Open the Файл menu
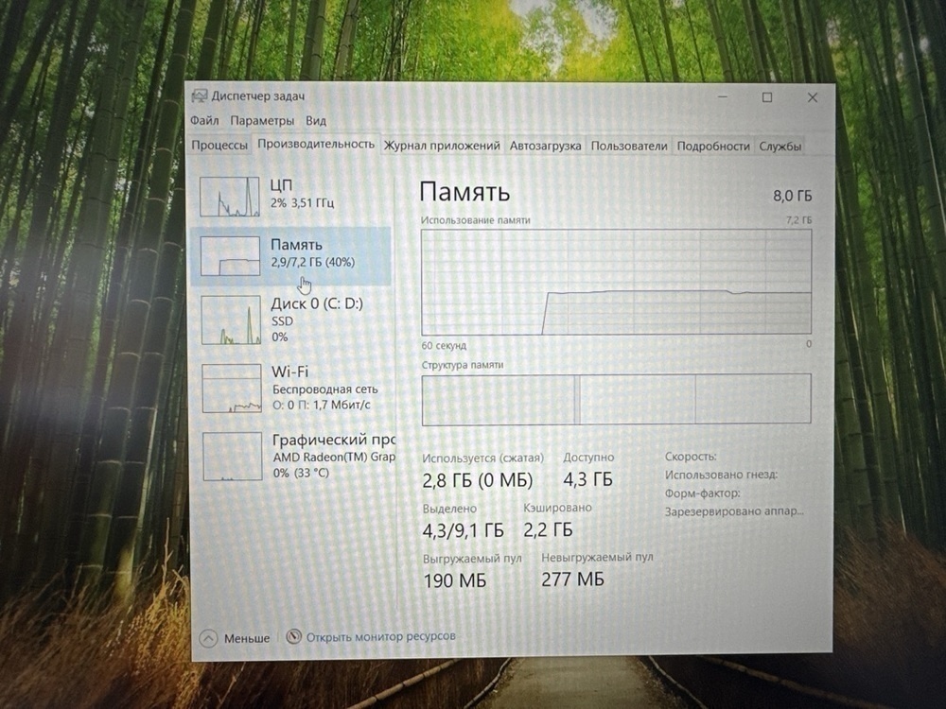 [x=206, y=120]
